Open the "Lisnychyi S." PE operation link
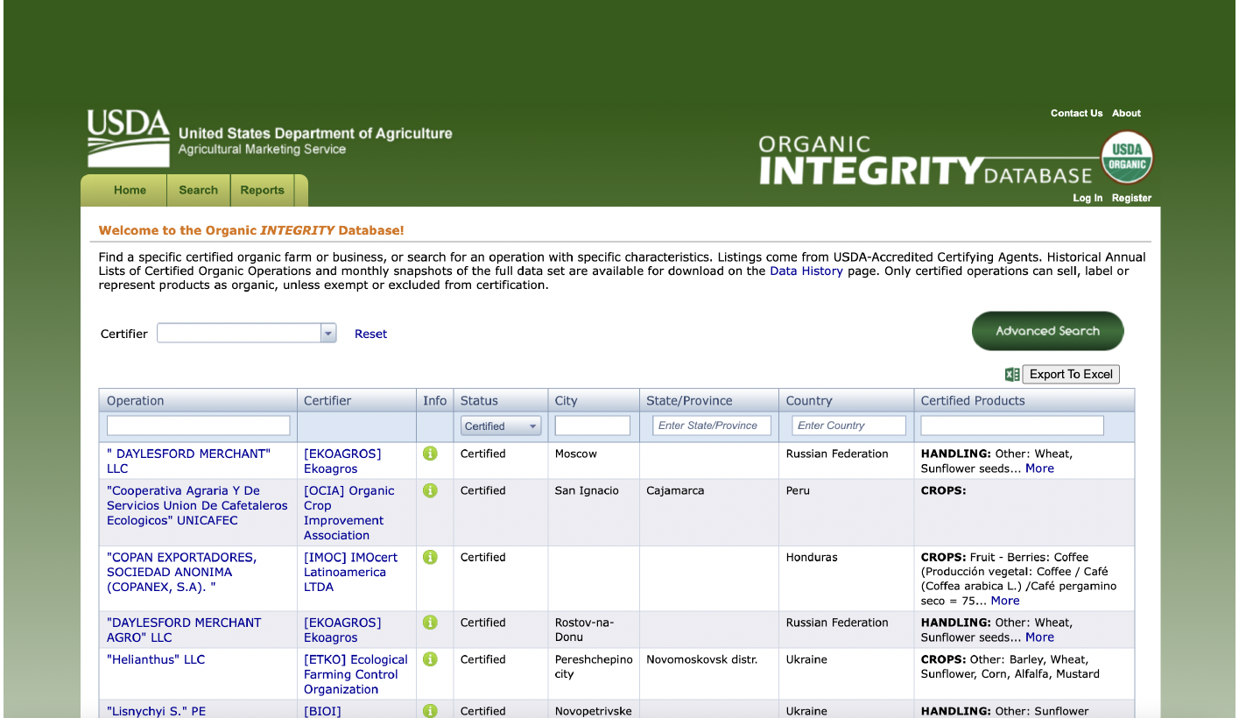The image size is (1239, 718). (x=156, y=711)
